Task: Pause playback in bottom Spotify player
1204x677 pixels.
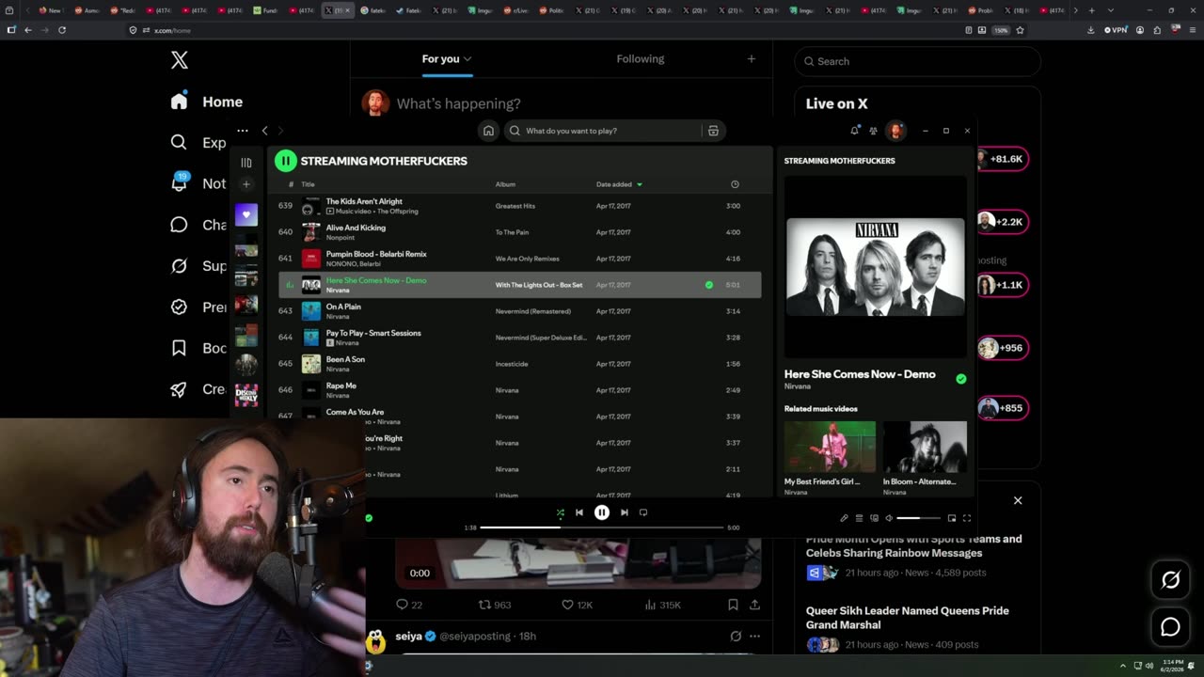Action: (602, 512)
